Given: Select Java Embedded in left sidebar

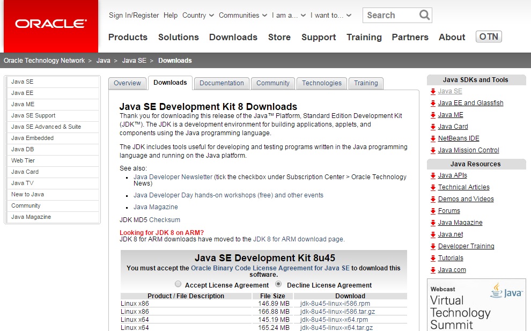Looking at the screenshot, I should [x=32, y=138].
